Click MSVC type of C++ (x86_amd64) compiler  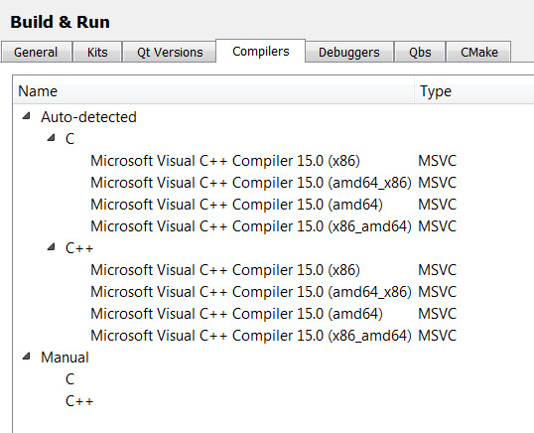[x=438, y=336]
